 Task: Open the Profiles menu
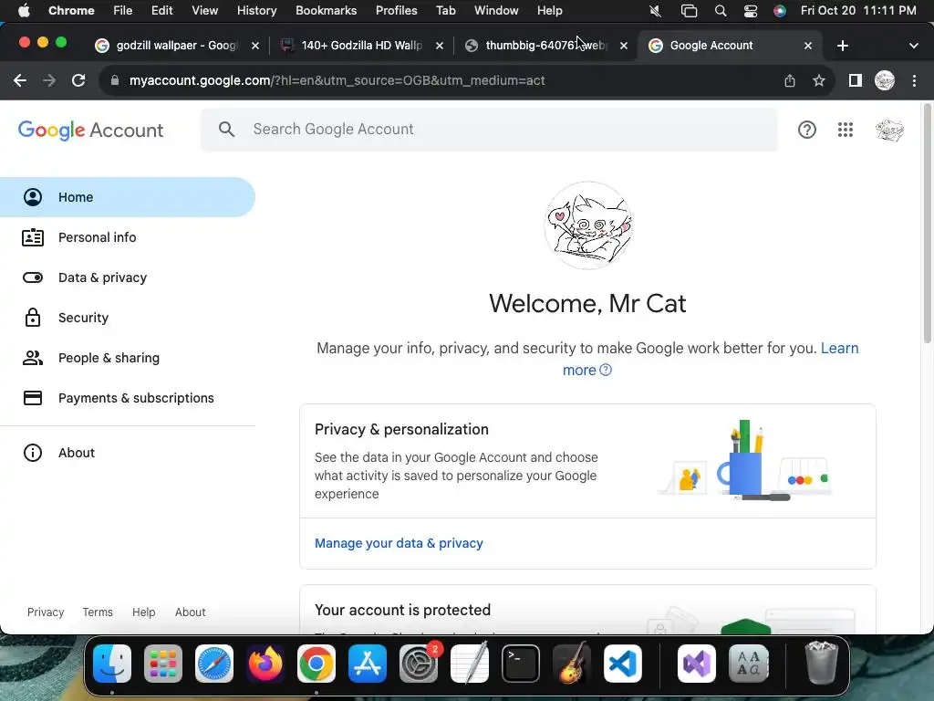396,10
